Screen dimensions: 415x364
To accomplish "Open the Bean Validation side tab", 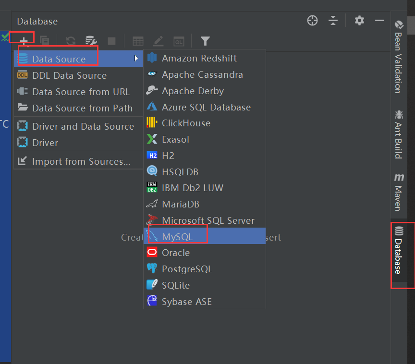I will [x=399, y=57].
